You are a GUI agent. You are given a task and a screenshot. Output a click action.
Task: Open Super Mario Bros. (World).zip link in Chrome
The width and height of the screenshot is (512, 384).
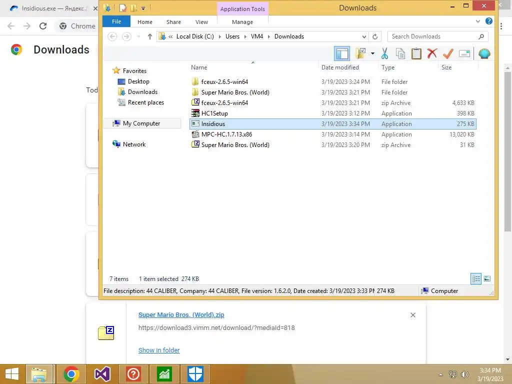pos(181,315)
